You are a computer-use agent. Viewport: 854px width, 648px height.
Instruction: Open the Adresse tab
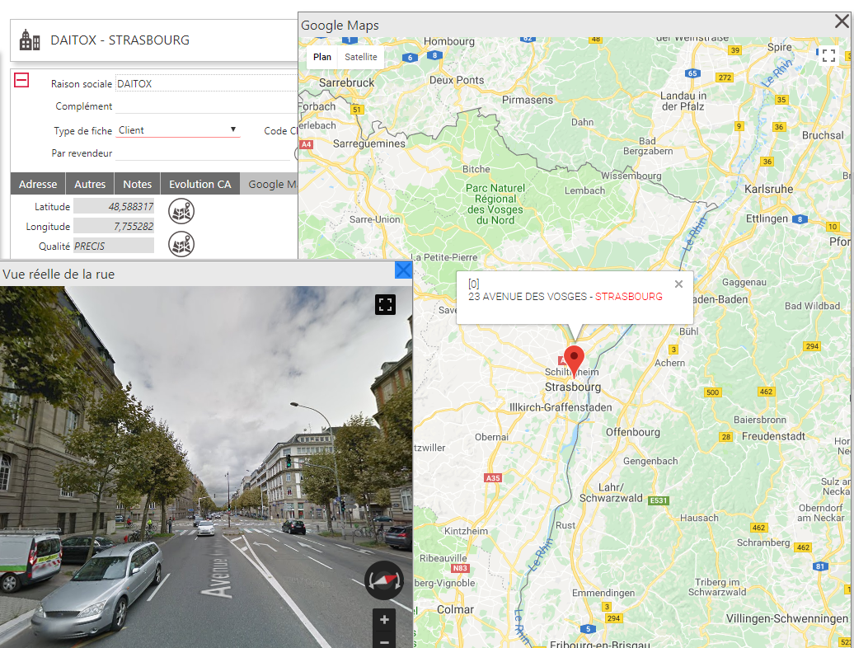coord(38,184)
